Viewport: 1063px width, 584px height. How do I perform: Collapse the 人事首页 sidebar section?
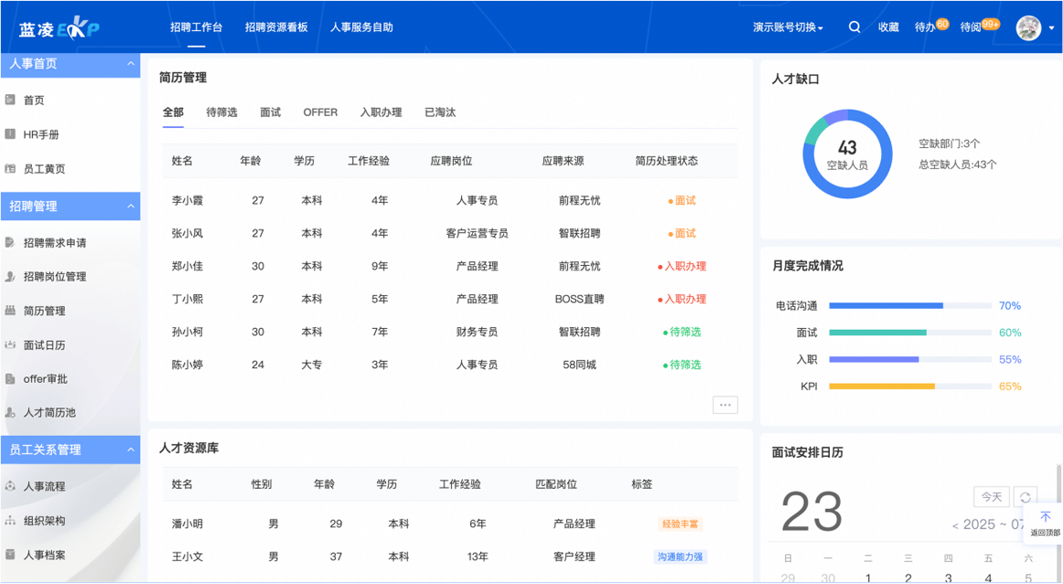pos(130,64)
